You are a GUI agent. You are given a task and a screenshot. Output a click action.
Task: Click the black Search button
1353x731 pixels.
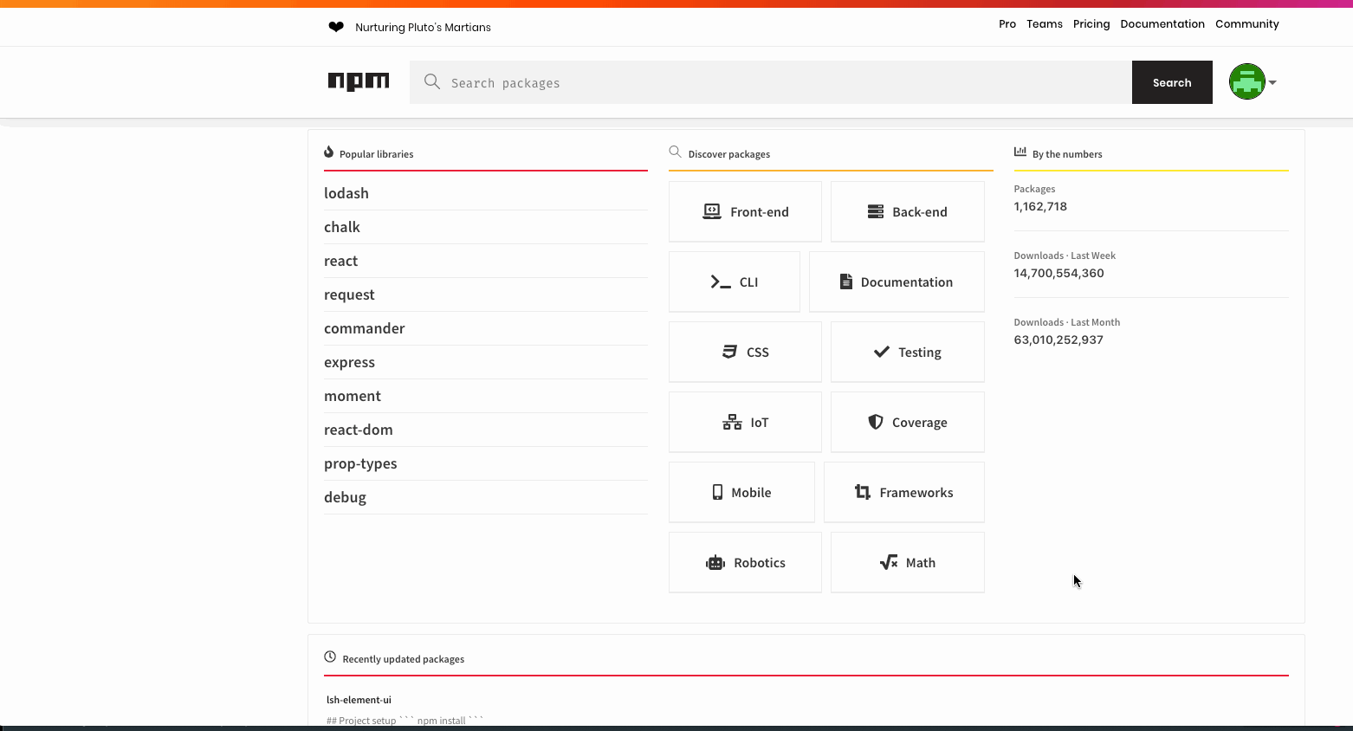[x=1172, y=82]
